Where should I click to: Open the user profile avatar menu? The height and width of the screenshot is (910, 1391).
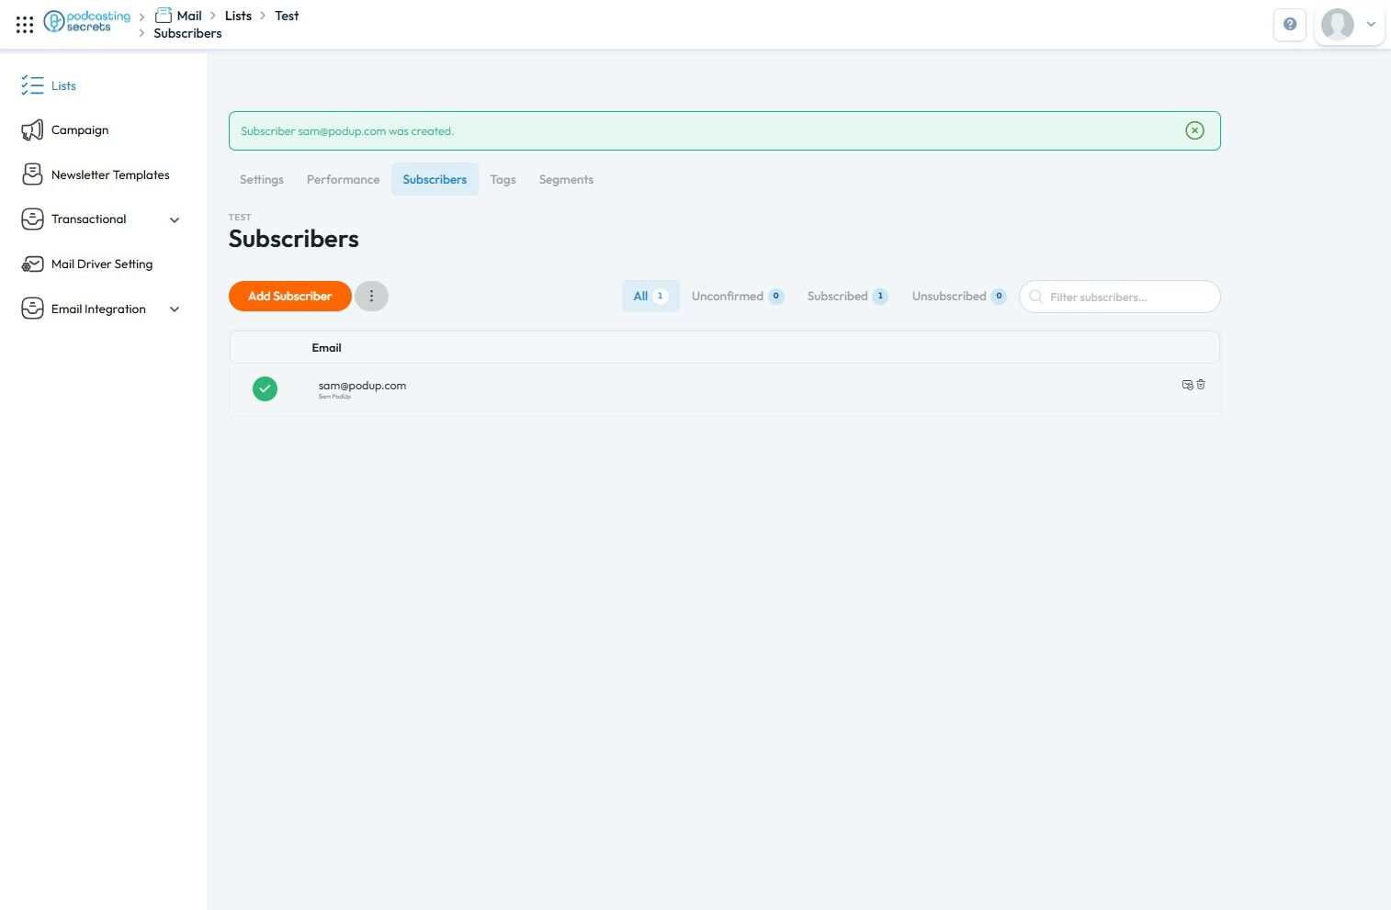pyautogui.click(x=1349, y=25)
